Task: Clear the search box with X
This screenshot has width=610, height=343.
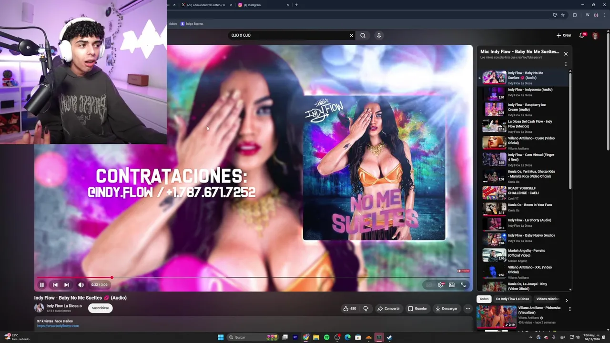Action: pyautogui.click(x=352, y=35)
